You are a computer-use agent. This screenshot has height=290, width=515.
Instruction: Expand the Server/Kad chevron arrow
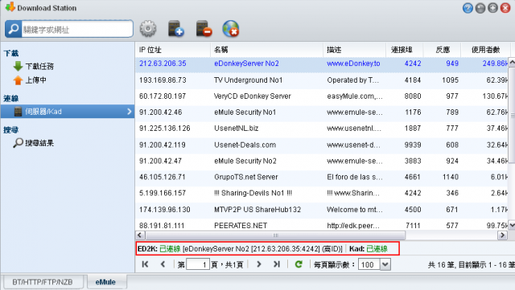tap(129, 112)
